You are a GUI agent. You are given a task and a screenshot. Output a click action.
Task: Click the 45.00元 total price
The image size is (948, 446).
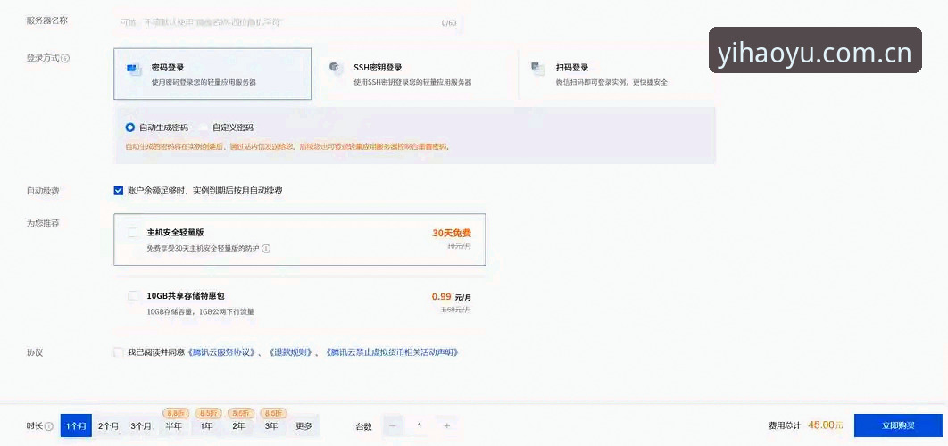826,425
